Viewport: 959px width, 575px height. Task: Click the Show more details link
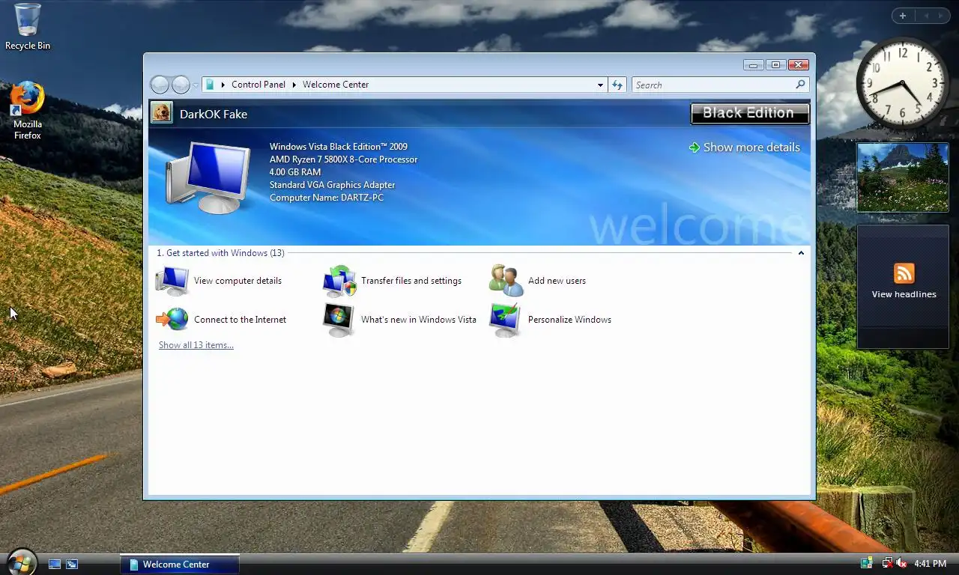tap(744, 147)
